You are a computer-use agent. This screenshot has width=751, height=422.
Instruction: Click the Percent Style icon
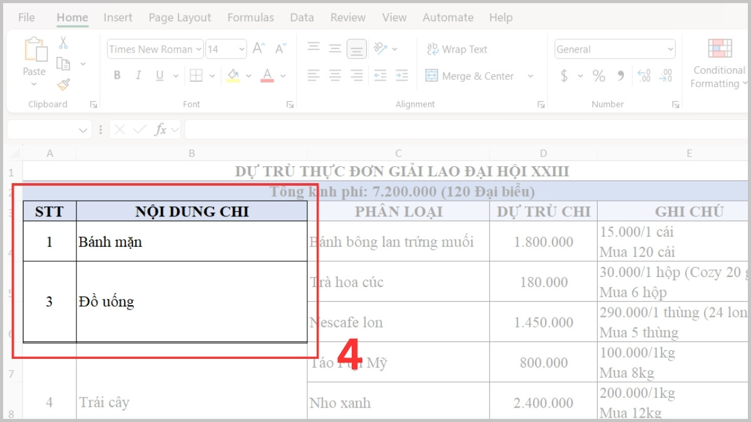tap(599, 76)
